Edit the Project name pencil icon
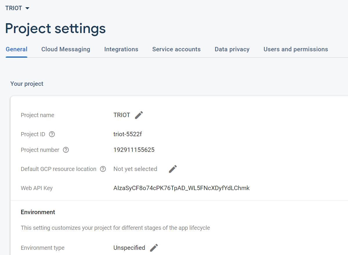 pyautogui.click(x=139, y=115)
